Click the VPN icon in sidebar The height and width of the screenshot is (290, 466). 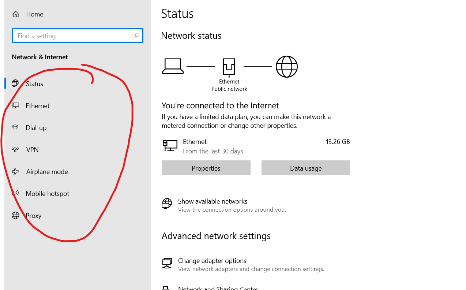pyautogui.click(x=15, y=149)
